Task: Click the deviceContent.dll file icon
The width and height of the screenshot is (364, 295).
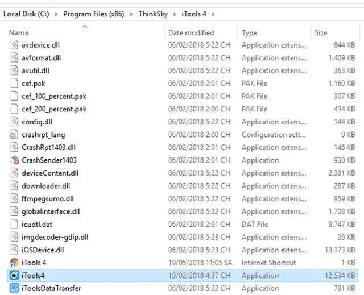Action: coord(14,173)
